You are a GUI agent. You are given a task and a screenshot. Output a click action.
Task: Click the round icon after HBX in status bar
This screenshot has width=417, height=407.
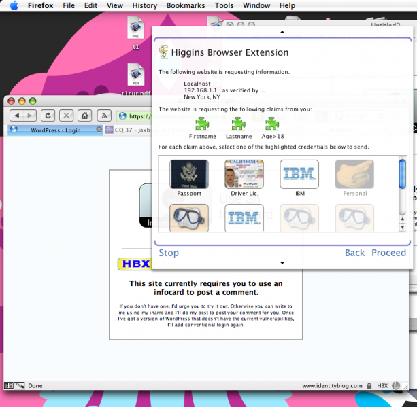tap(396, 385)
